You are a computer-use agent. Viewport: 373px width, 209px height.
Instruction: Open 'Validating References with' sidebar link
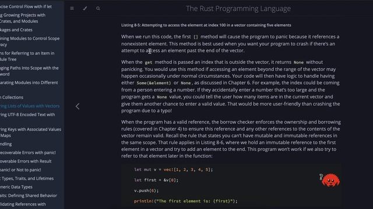[x=23, y=204]
